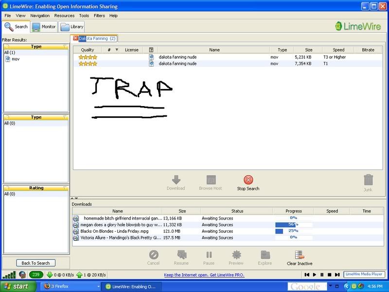
Task: Click the green upload arrow status icon
Action: tap(79, 275)
